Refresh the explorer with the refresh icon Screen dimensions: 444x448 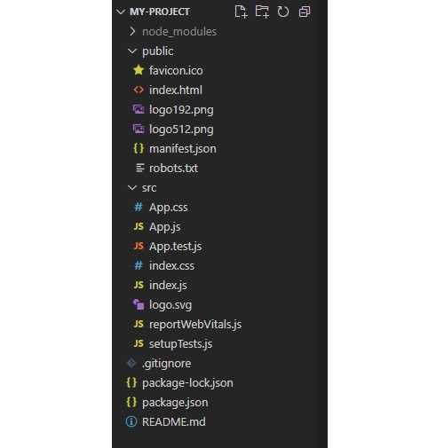coord(283,12)
